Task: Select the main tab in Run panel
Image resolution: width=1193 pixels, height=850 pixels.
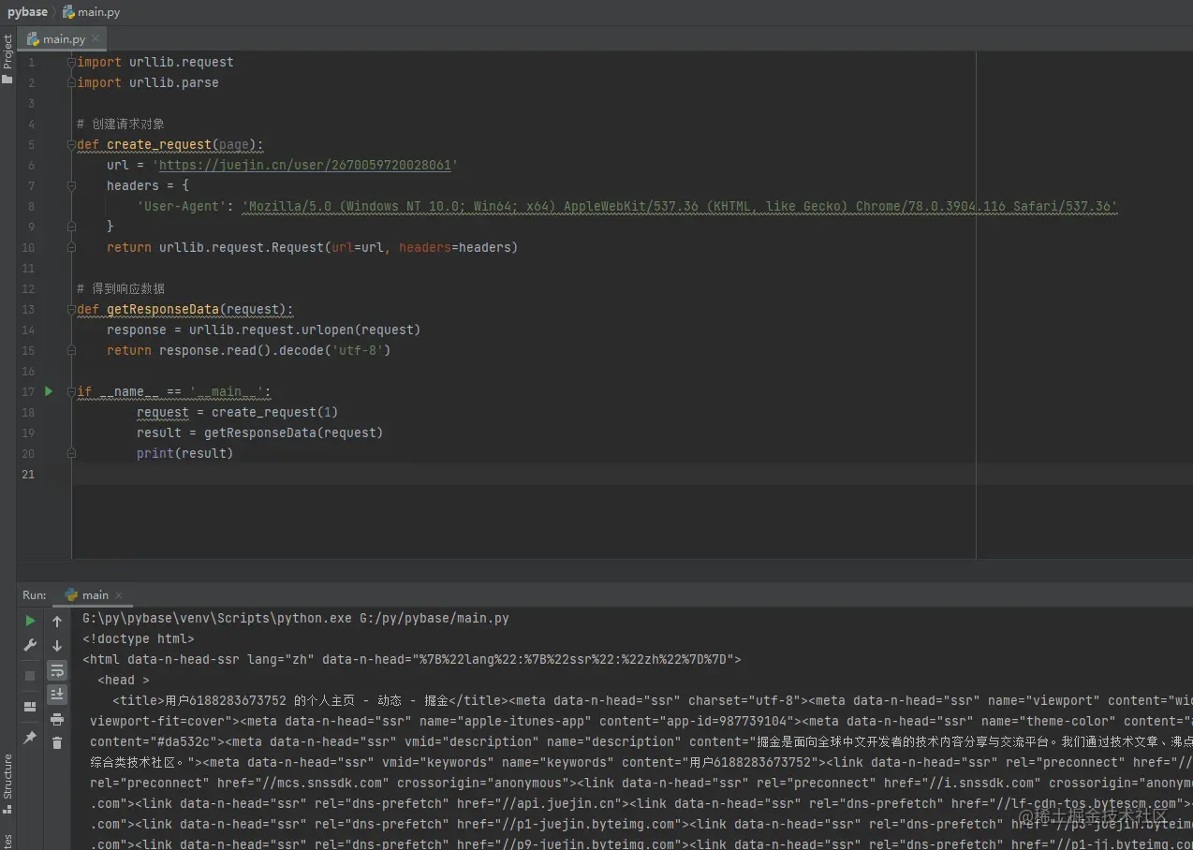Action: click(x=95, y=594)
